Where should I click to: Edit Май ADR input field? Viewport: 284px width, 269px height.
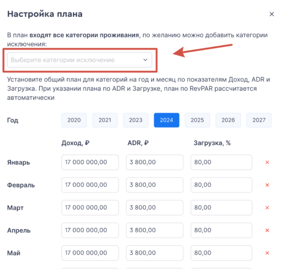(155, 253)
